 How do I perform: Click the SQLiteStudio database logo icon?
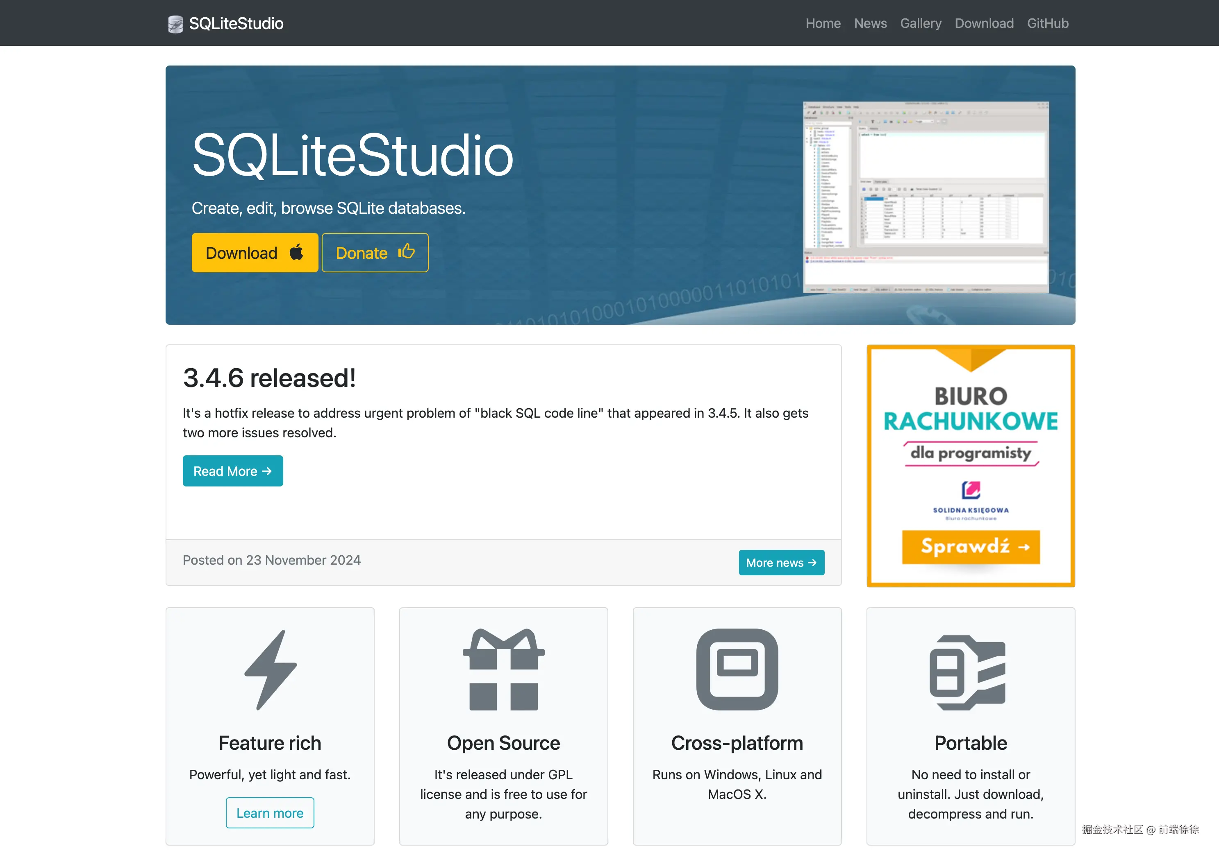pyautogui.click(x=175, y=24)
